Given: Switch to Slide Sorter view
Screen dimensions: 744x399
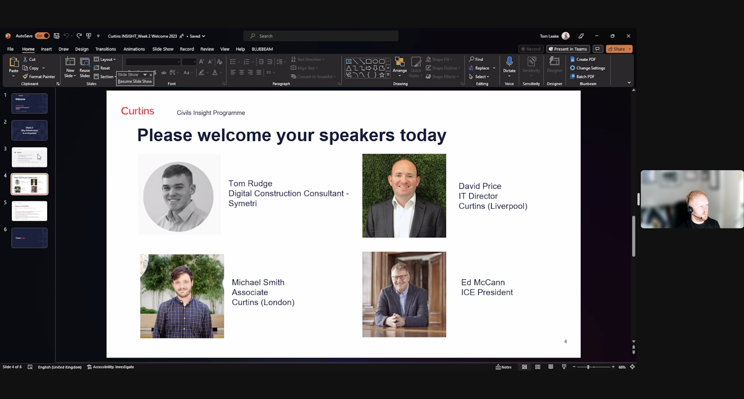Looking at the screenshot, I should [538, 367].
